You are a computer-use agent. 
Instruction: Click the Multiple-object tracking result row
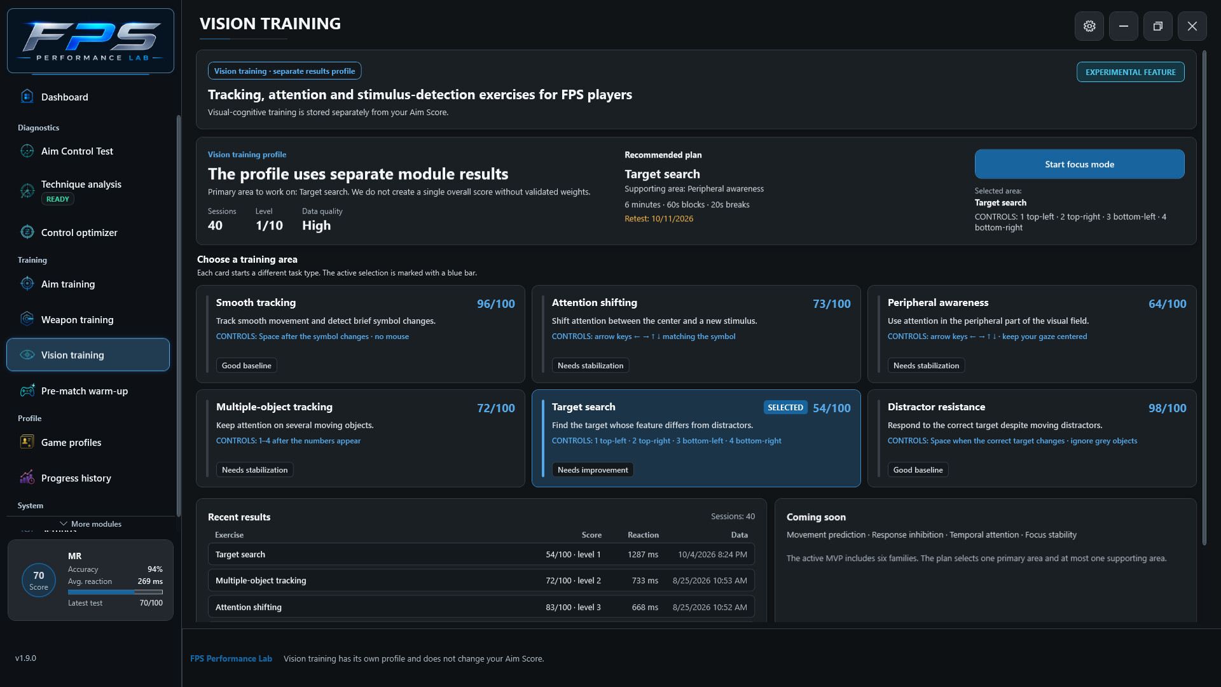(481, 580)
